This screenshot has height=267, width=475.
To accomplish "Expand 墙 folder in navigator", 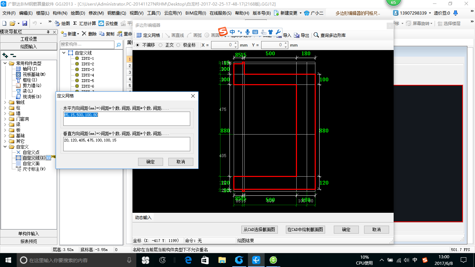I will (x=5, y=113).
